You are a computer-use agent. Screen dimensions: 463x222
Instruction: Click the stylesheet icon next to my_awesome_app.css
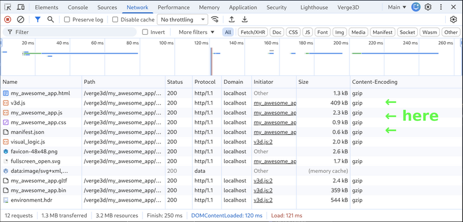point(6,123)
